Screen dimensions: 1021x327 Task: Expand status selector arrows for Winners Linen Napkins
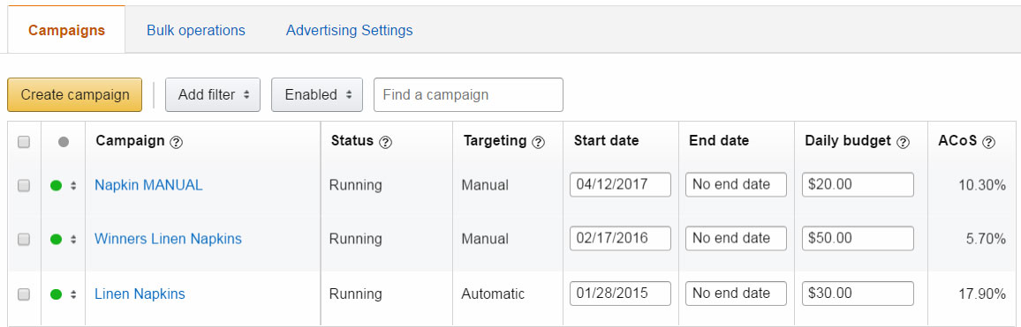73,239
